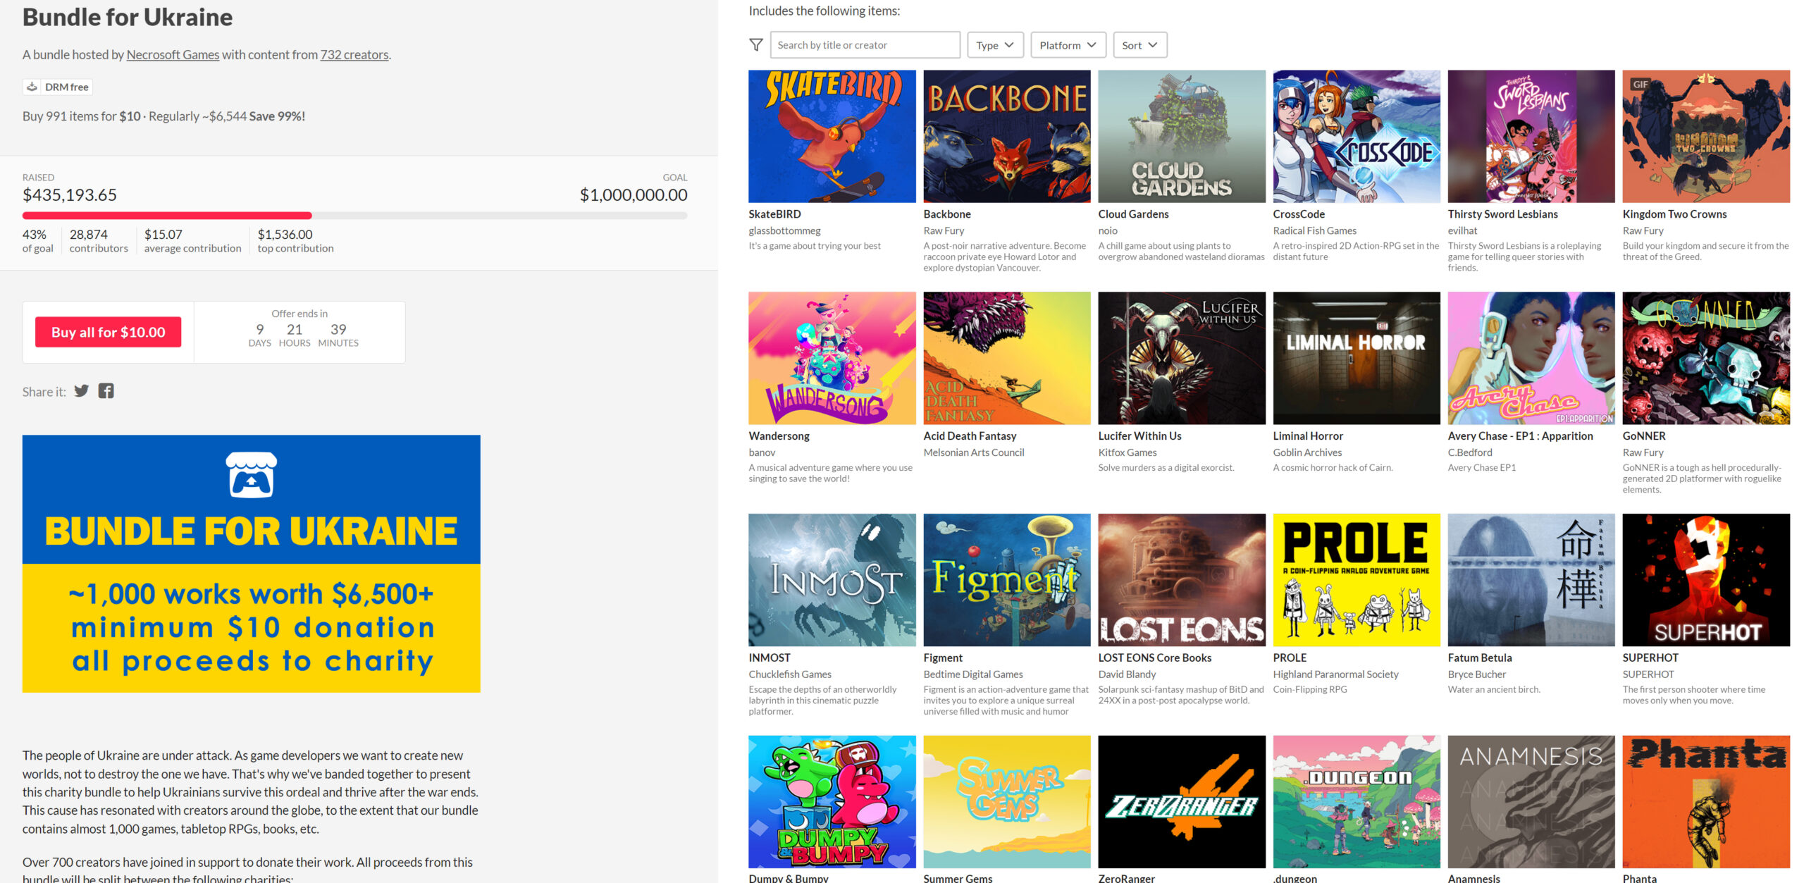Open creator Goblin Archives page
The image size is (1804, 883).
[x=1307, y=452]
